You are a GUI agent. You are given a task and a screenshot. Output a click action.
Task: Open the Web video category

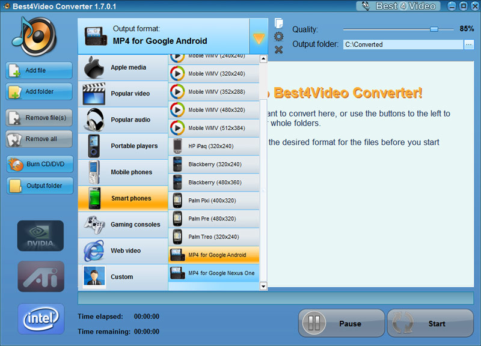[123, 250]
